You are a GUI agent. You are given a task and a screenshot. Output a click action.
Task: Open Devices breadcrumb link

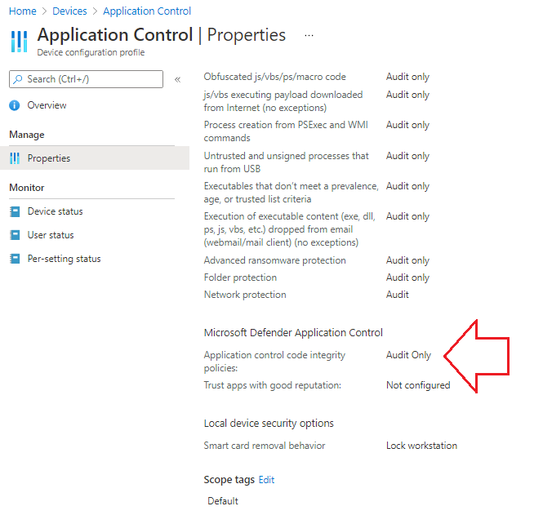(69, 11)
